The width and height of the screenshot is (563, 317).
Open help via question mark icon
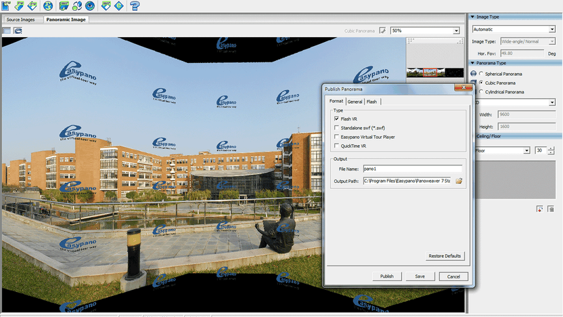click(135, 5)
